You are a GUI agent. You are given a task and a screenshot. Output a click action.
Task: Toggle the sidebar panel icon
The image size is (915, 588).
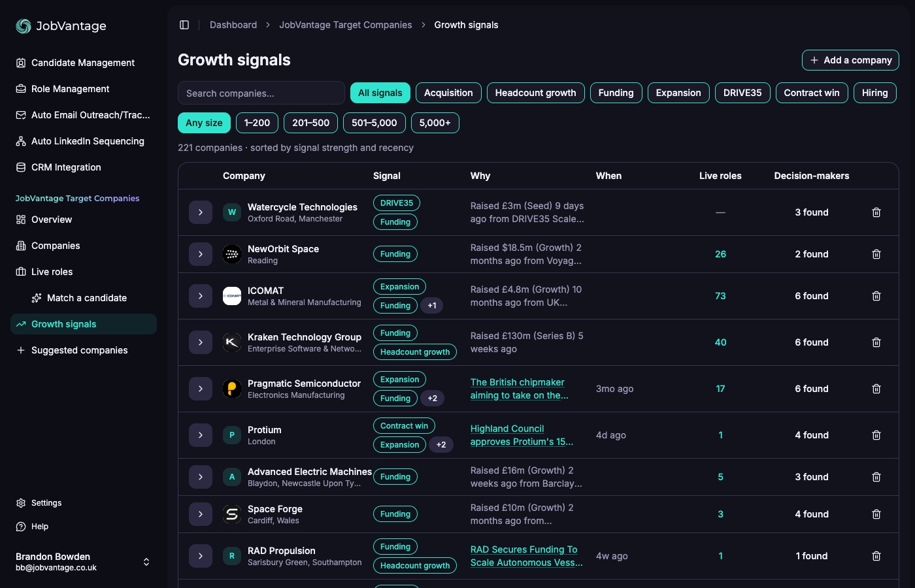(184, 25)
